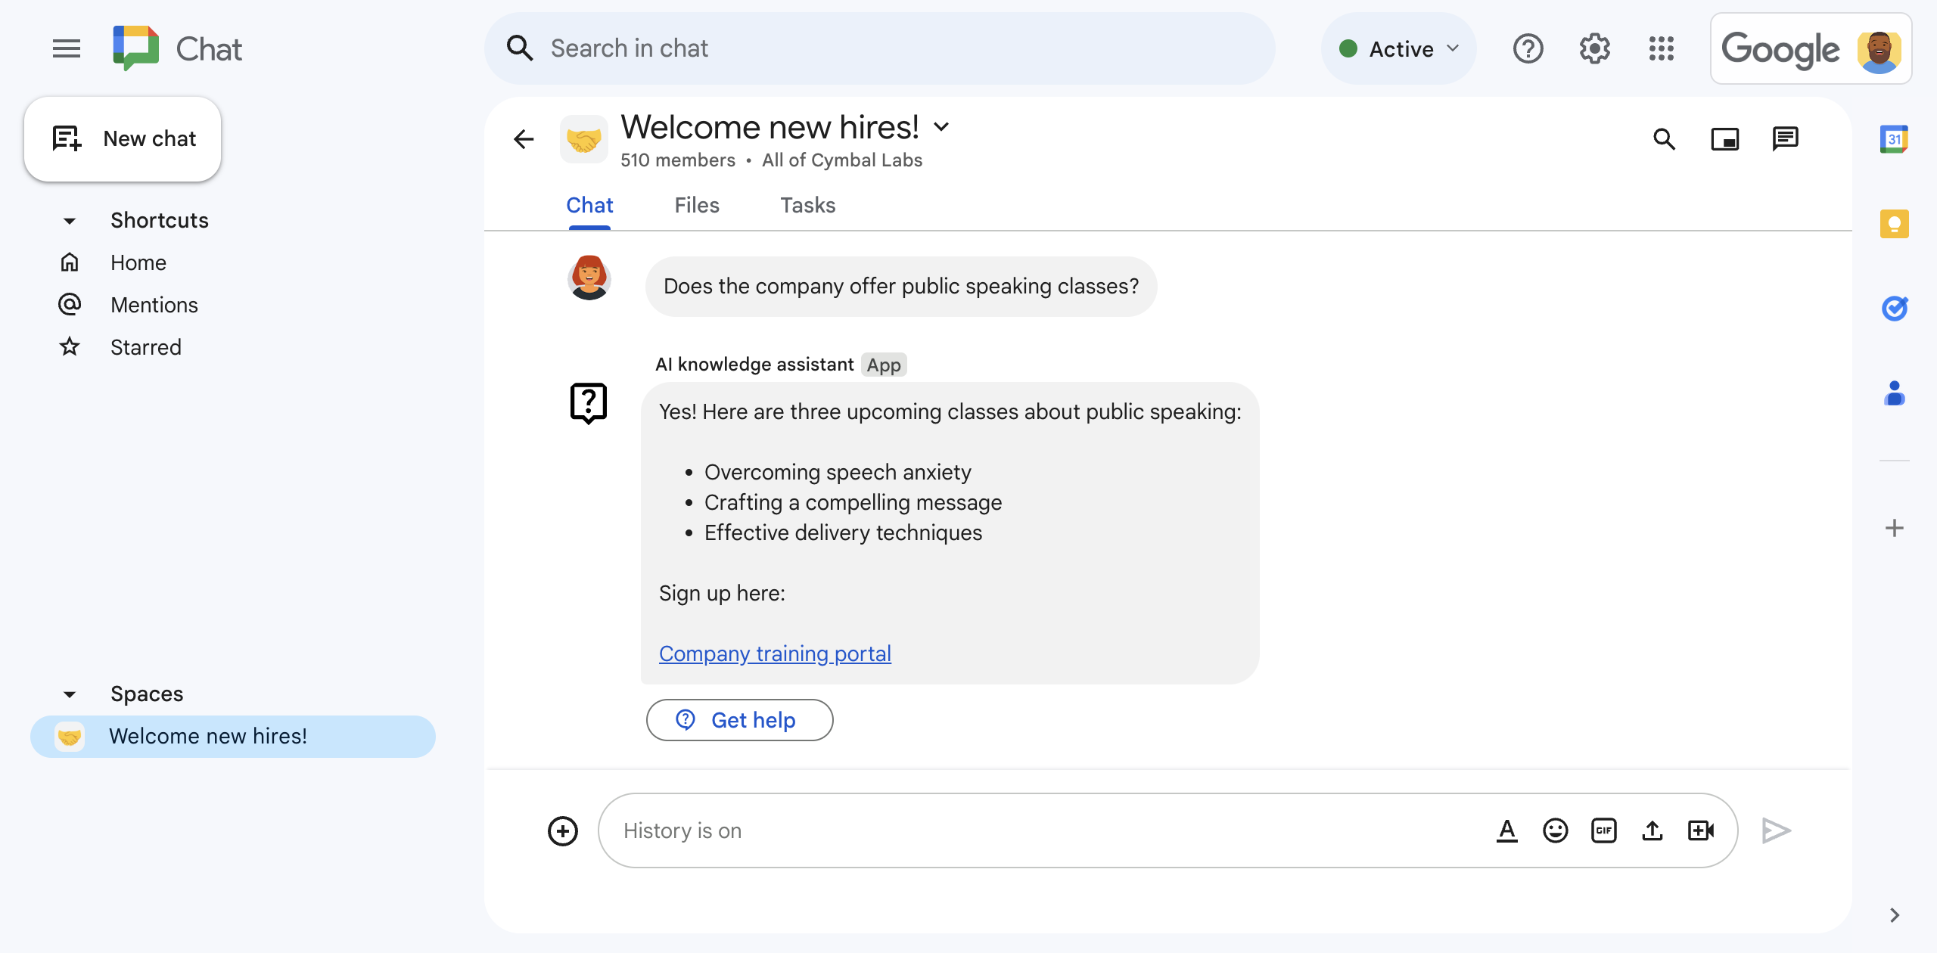Click the file upload icon in message bar

point(1653,830)
